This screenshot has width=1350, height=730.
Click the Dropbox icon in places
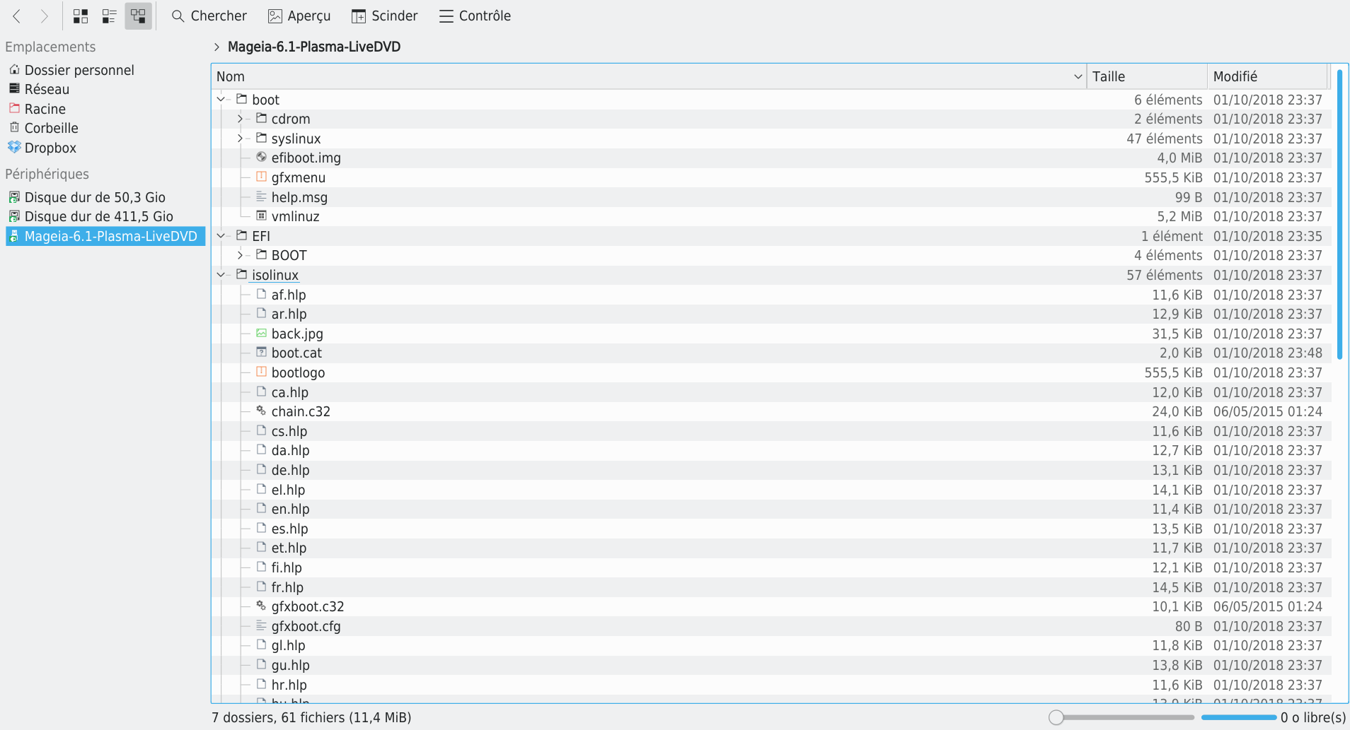tap(14, 147)
